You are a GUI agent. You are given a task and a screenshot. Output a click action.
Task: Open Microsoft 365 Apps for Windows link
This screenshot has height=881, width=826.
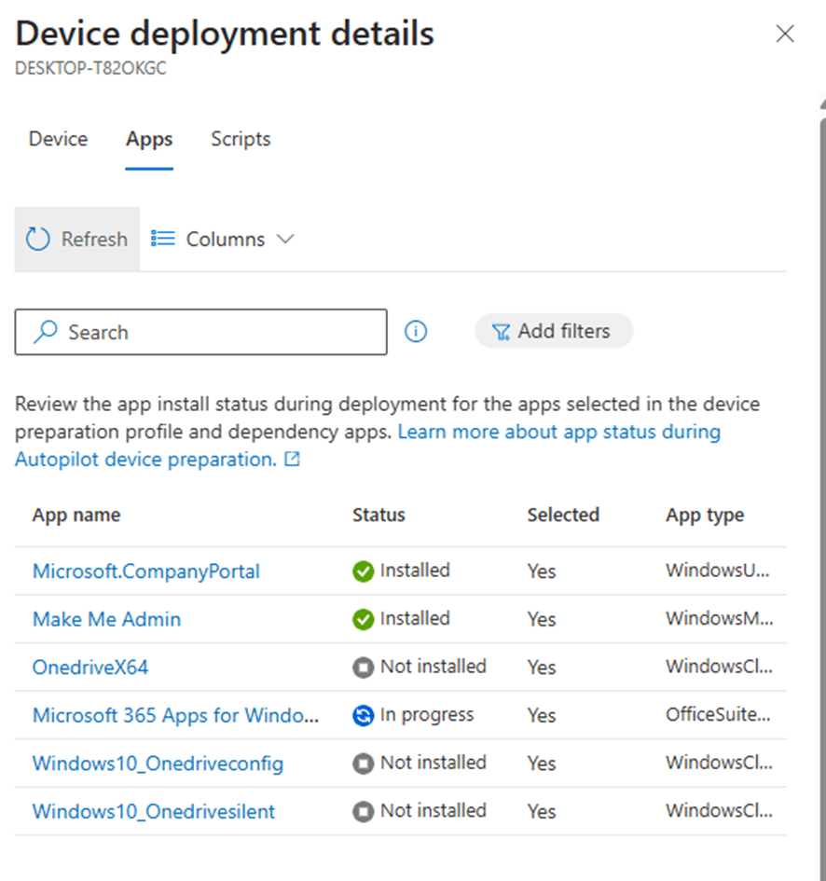pyautogui.click(x=176, y=715)
